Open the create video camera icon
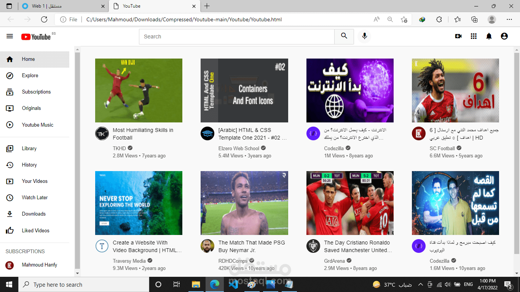Viewport: 520px width, 292px height. coord(458,36)
